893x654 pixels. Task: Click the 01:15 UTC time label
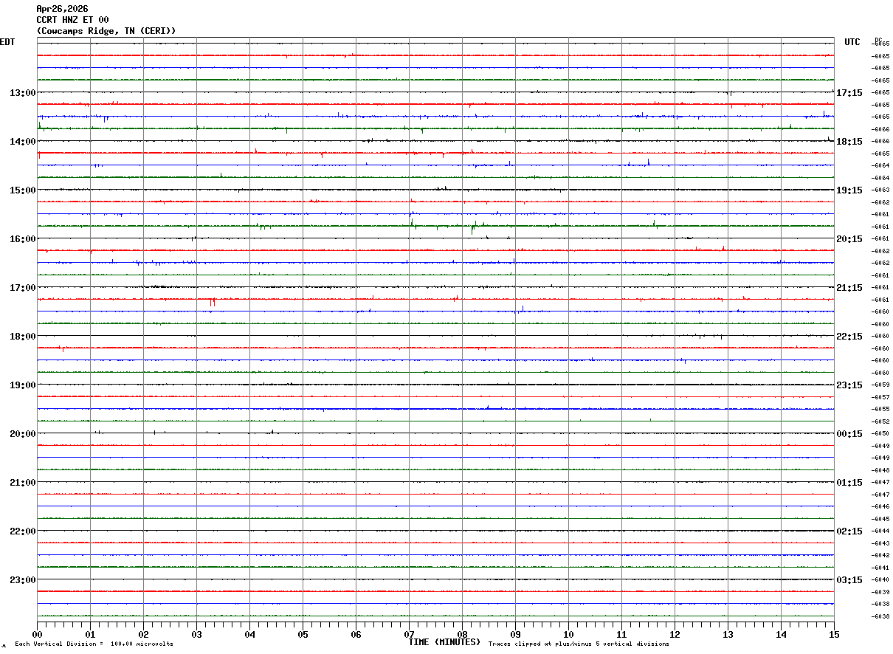(849, 482)
